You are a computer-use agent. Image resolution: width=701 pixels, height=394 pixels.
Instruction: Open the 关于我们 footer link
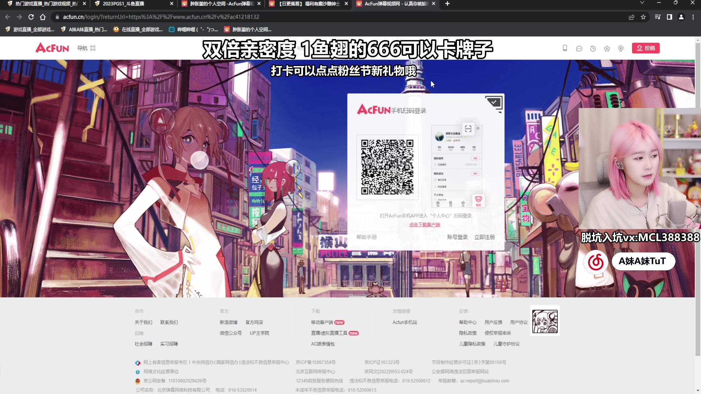(143, 322)
